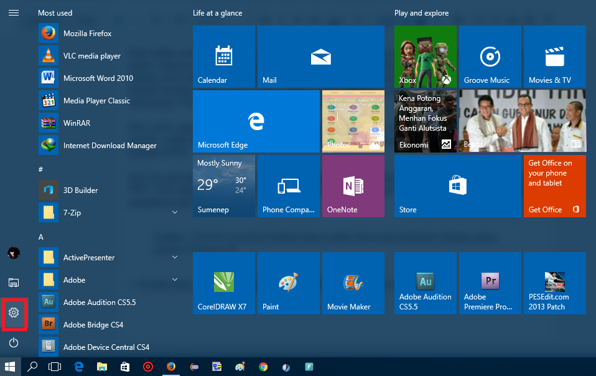Open Adobe Audition CS5.5 in the app list
This screenshot has width=596, height=376.
click(x=109, y=303)
